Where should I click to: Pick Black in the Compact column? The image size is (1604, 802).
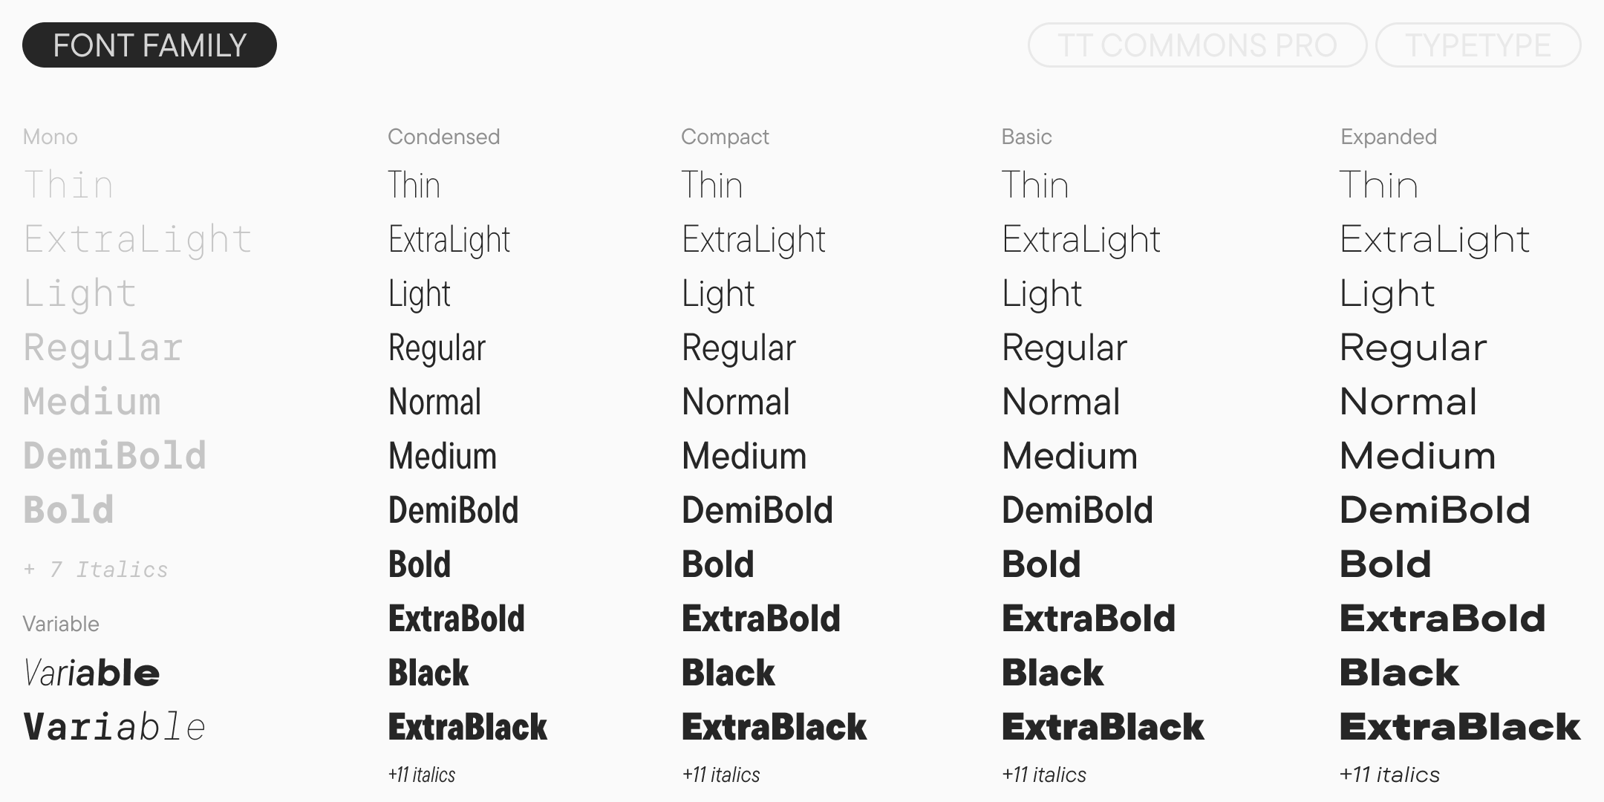pos(728,673)
